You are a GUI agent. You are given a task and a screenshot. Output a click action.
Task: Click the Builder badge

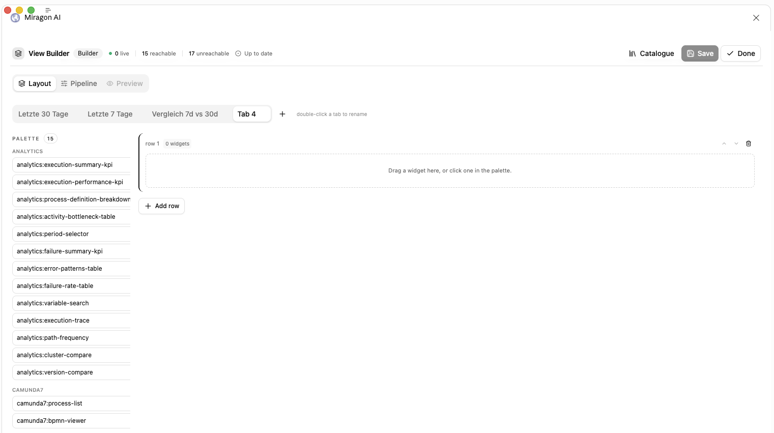tap(88, 53)
